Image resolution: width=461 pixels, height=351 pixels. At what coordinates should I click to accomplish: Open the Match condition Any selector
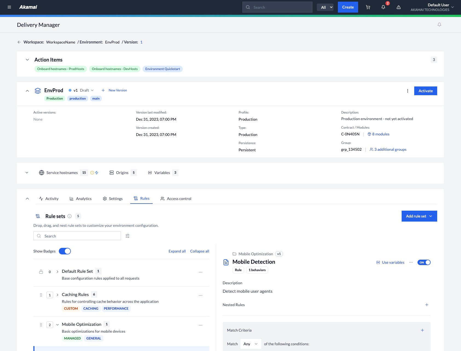[x=250, y=344]
